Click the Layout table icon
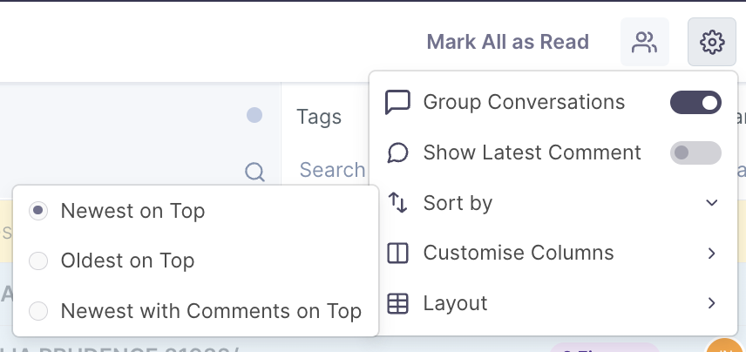 coord(397,303)
